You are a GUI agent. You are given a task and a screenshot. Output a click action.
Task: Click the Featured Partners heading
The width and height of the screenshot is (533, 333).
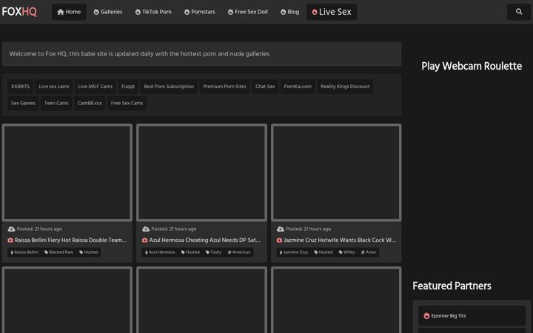pyautogui.click(x=452, y=286)
